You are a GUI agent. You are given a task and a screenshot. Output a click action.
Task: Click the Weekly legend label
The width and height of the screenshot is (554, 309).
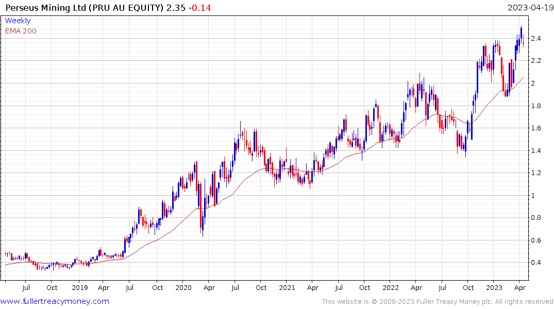[18, 21]
